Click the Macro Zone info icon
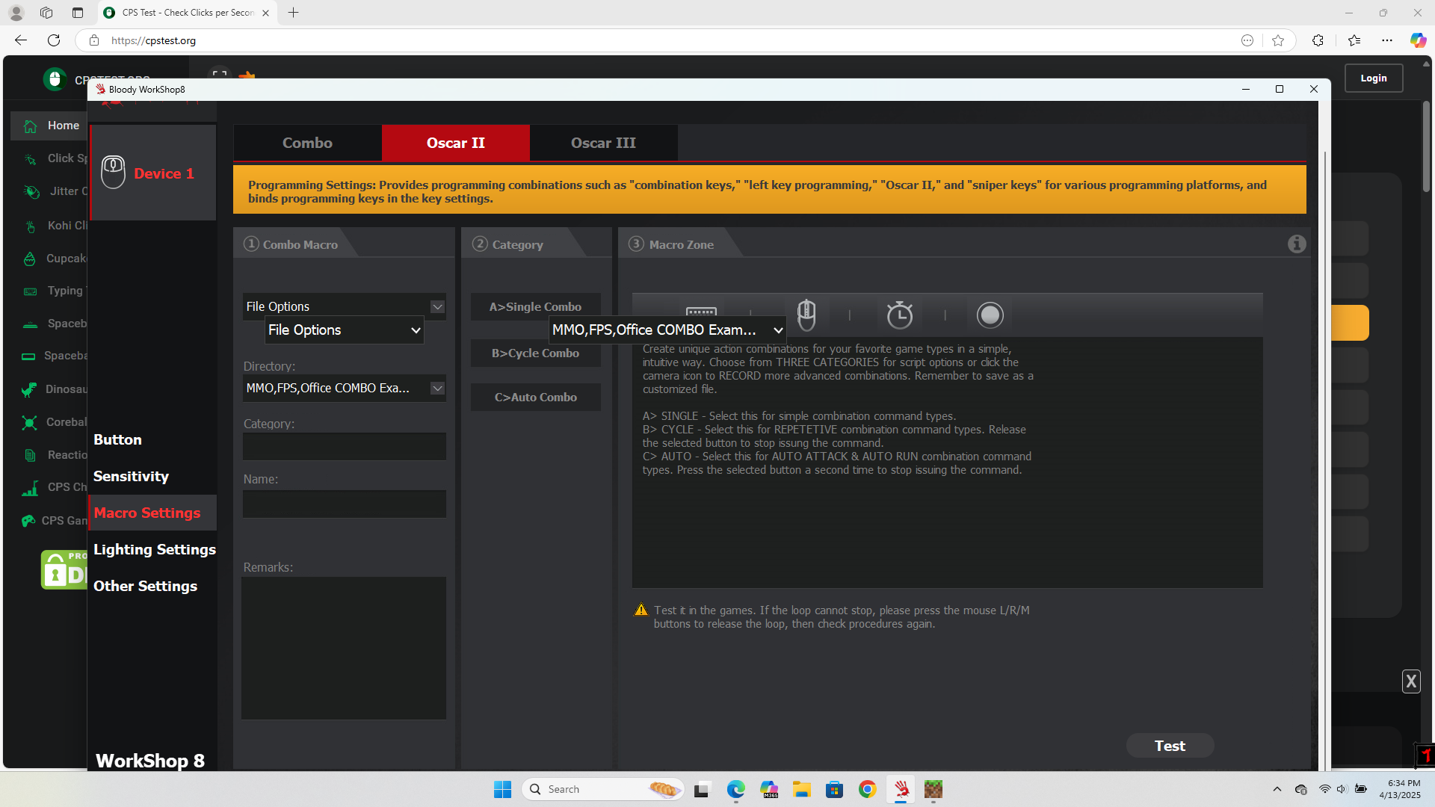Viewport: 1435px width, 807px height. pos(1297,244)
